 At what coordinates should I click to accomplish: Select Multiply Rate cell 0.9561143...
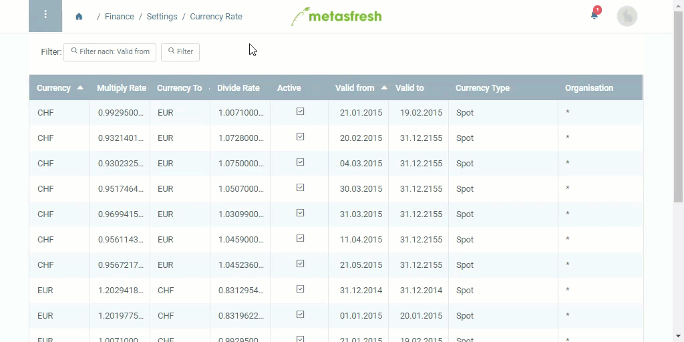point(120,239)
